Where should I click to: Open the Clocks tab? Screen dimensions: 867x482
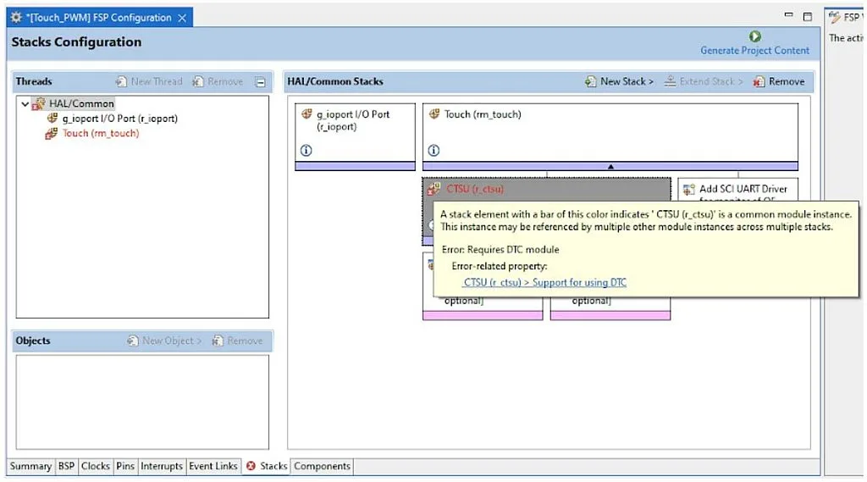click(95, 466)
